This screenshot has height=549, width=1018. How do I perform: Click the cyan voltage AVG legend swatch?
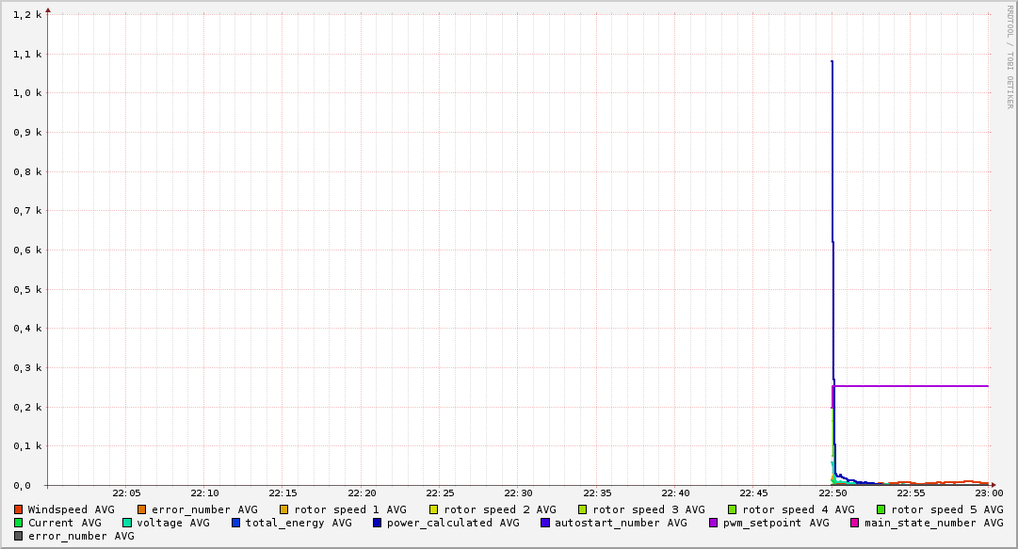coord(126,523)
